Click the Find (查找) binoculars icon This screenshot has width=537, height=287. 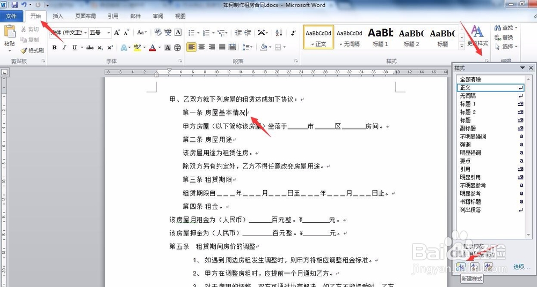point(498,28)
